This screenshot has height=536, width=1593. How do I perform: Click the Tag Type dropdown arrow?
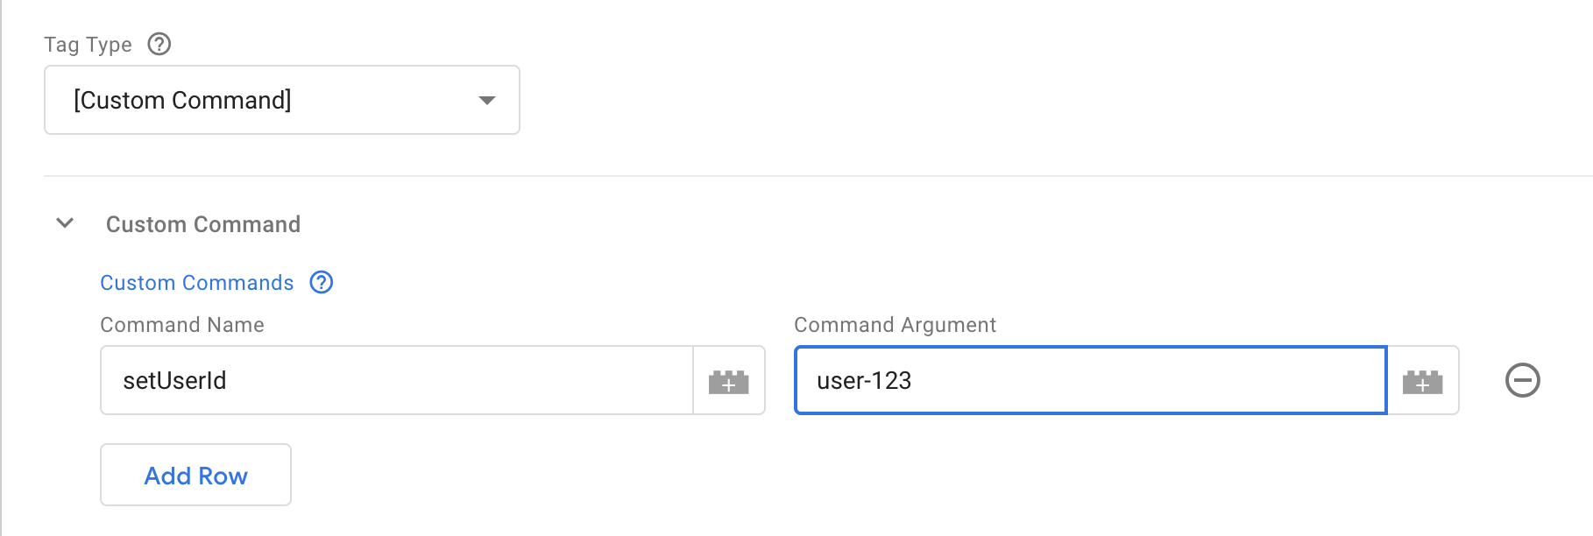(487, 100)
